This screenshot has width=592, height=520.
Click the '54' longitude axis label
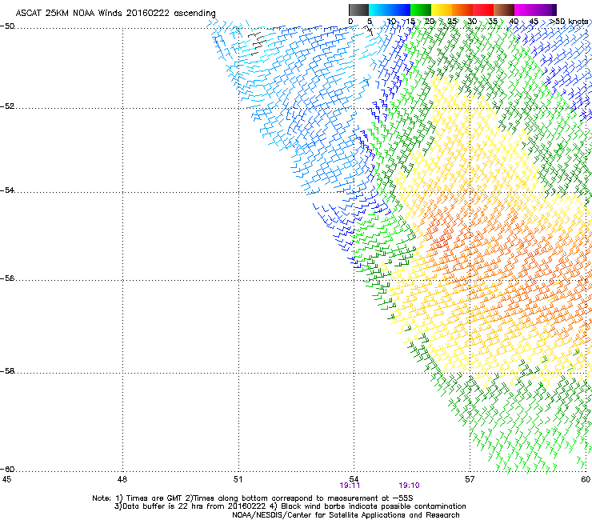click(x=354, y=479)
